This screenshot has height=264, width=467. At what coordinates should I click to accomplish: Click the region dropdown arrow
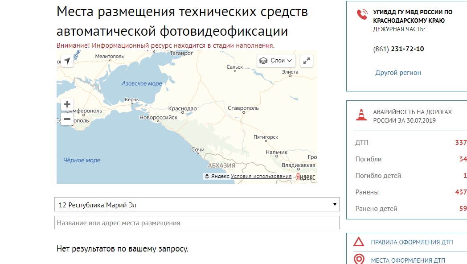(x=335, y=205)
